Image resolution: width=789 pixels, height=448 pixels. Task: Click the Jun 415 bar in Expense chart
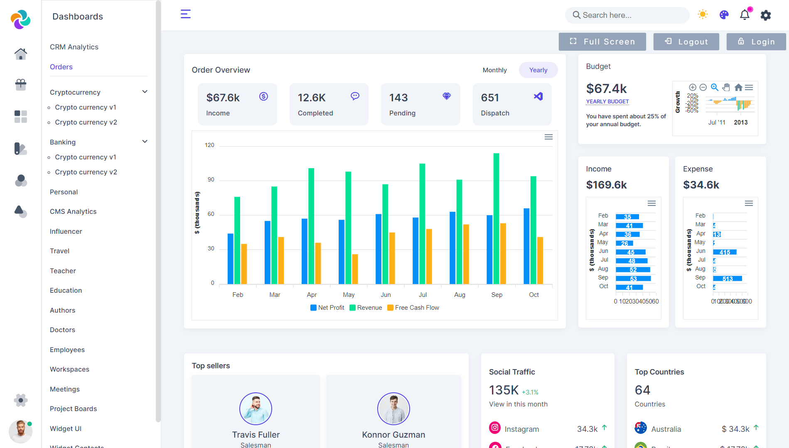[x=725, y=252]
